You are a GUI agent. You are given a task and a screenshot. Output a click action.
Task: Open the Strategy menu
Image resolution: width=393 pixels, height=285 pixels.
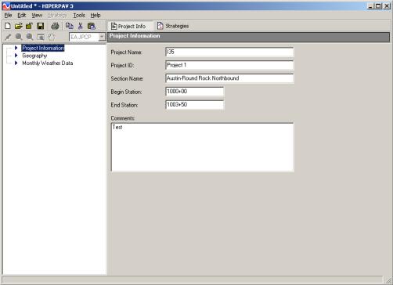[x=57, y=16]
